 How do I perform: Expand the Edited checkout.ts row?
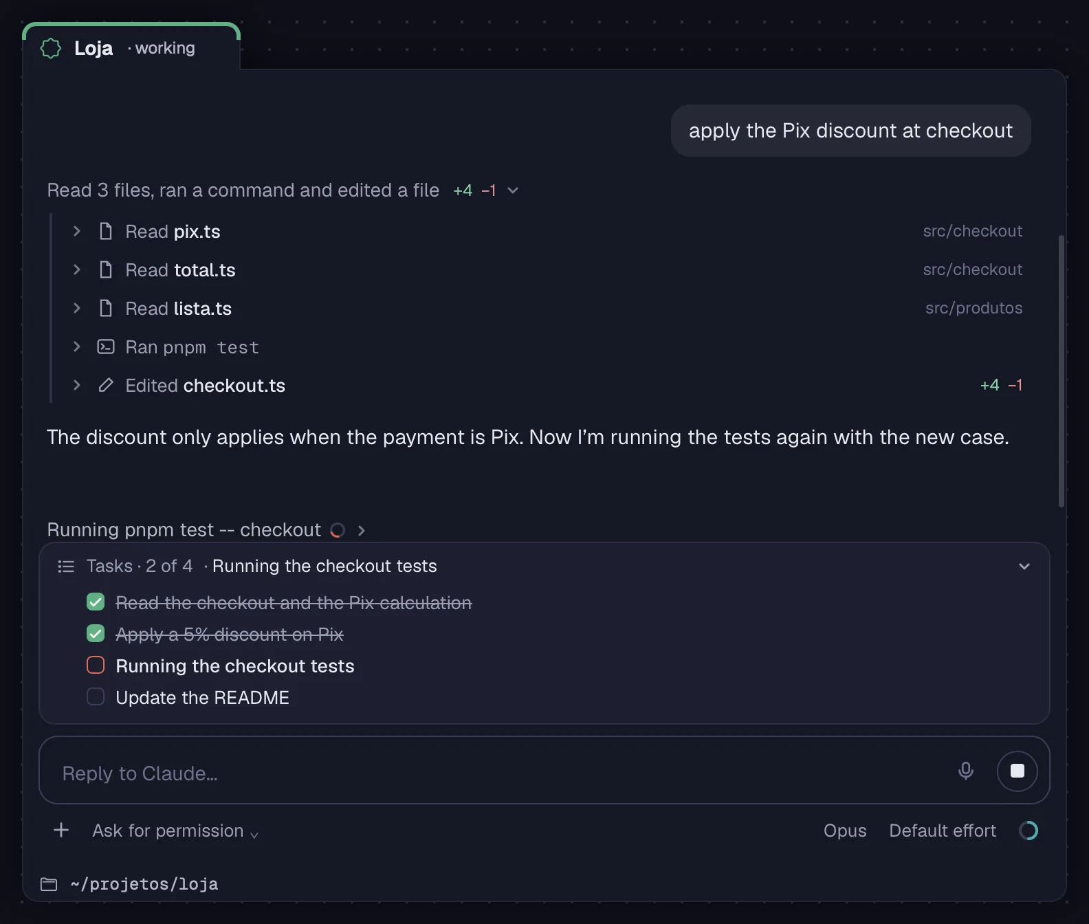pyautogui.click(x=76, y=385)
